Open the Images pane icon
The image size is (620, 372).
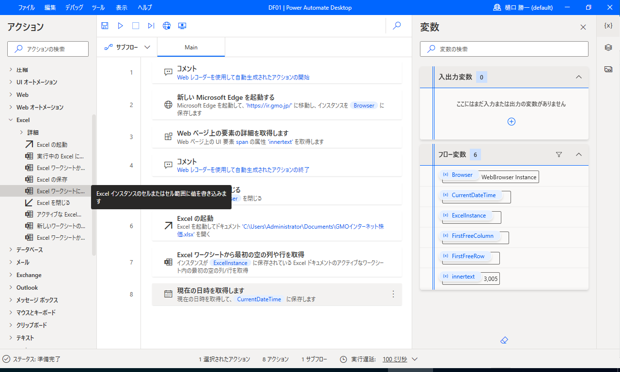pos(608,69)
